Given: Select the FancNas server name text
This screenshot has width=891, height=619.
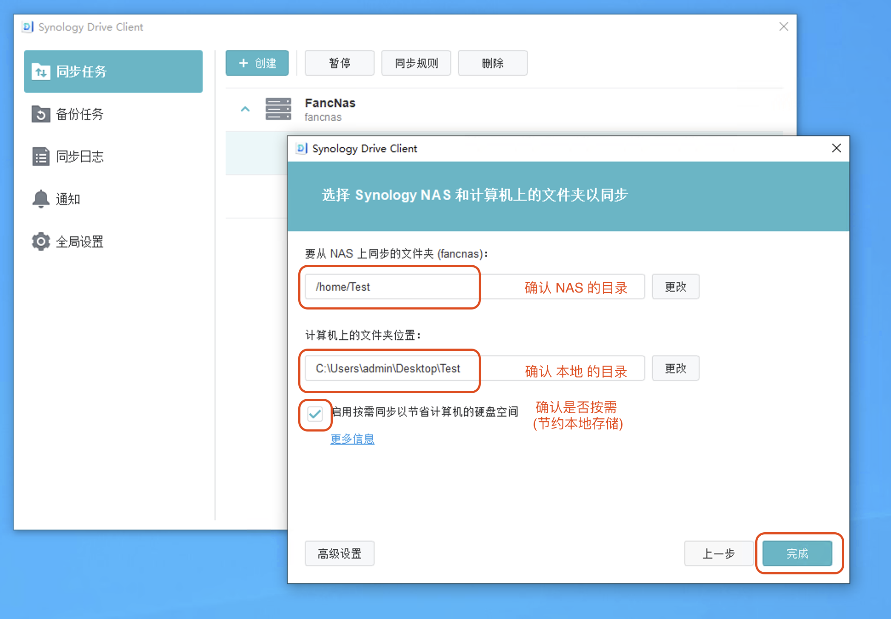Looking at the screenshot, I should pyautogui.click(x=330, y=103).
